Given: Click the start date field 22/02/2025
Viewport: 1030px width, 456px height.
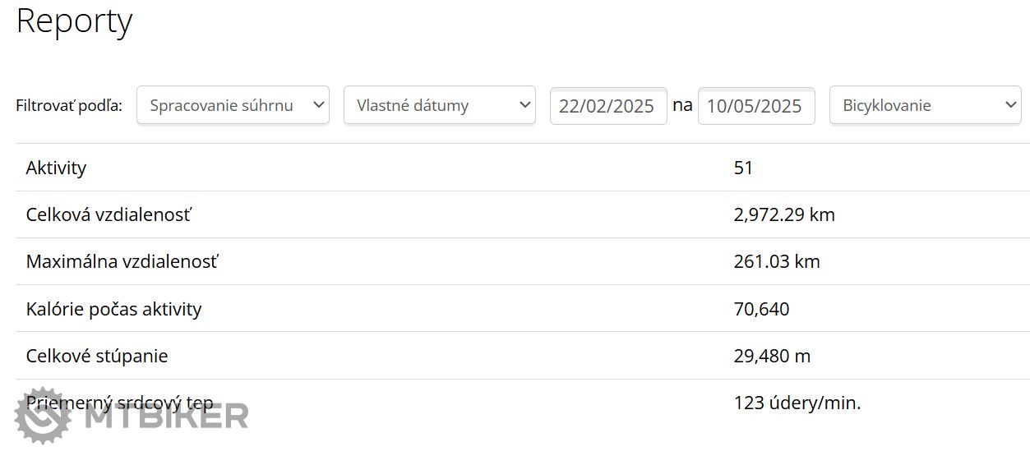Looking at the screenshot, I should coord(607,106).
